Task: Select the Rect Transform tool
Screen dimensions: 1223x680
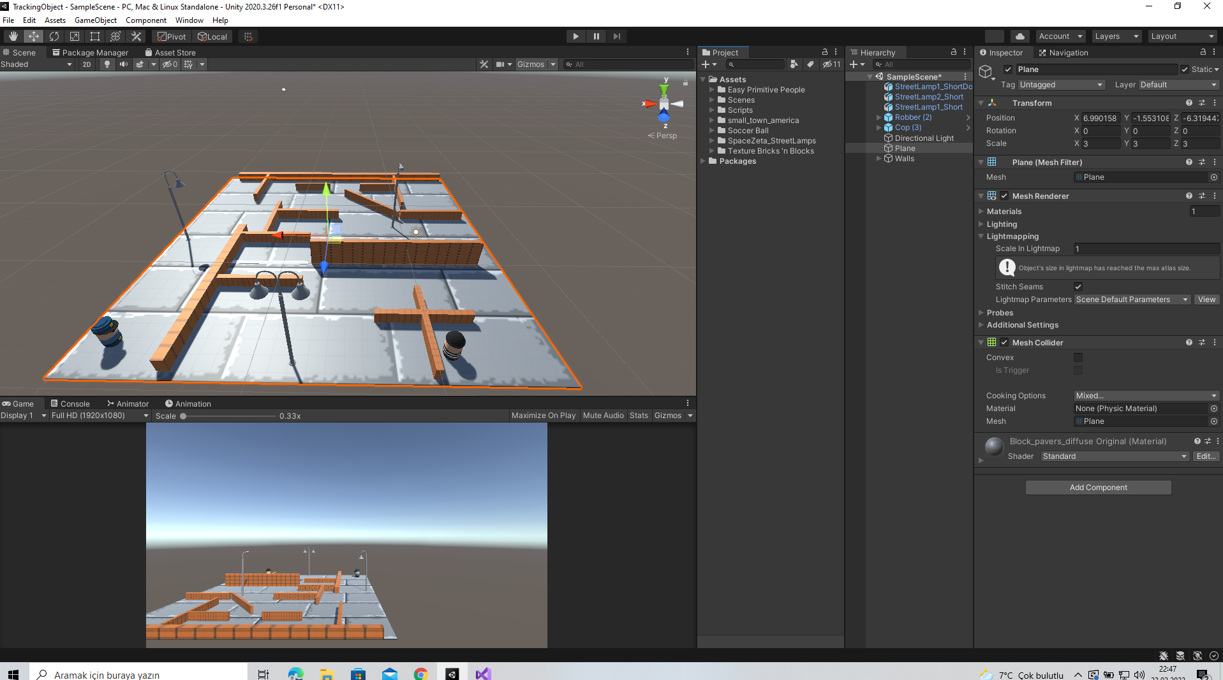Action: [x=94, y=36]
